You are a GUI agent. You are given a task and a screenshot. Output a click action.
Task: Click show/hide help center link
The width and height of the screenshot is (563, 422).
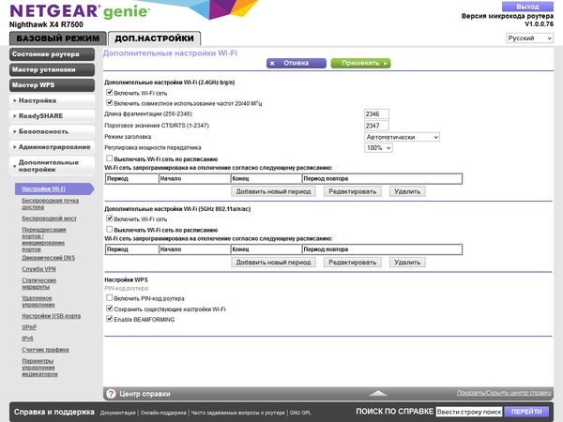[x=504, y=393]
